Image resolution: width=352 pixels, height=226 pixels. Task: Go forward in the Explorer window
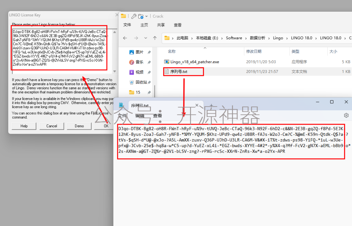[136, 38]
